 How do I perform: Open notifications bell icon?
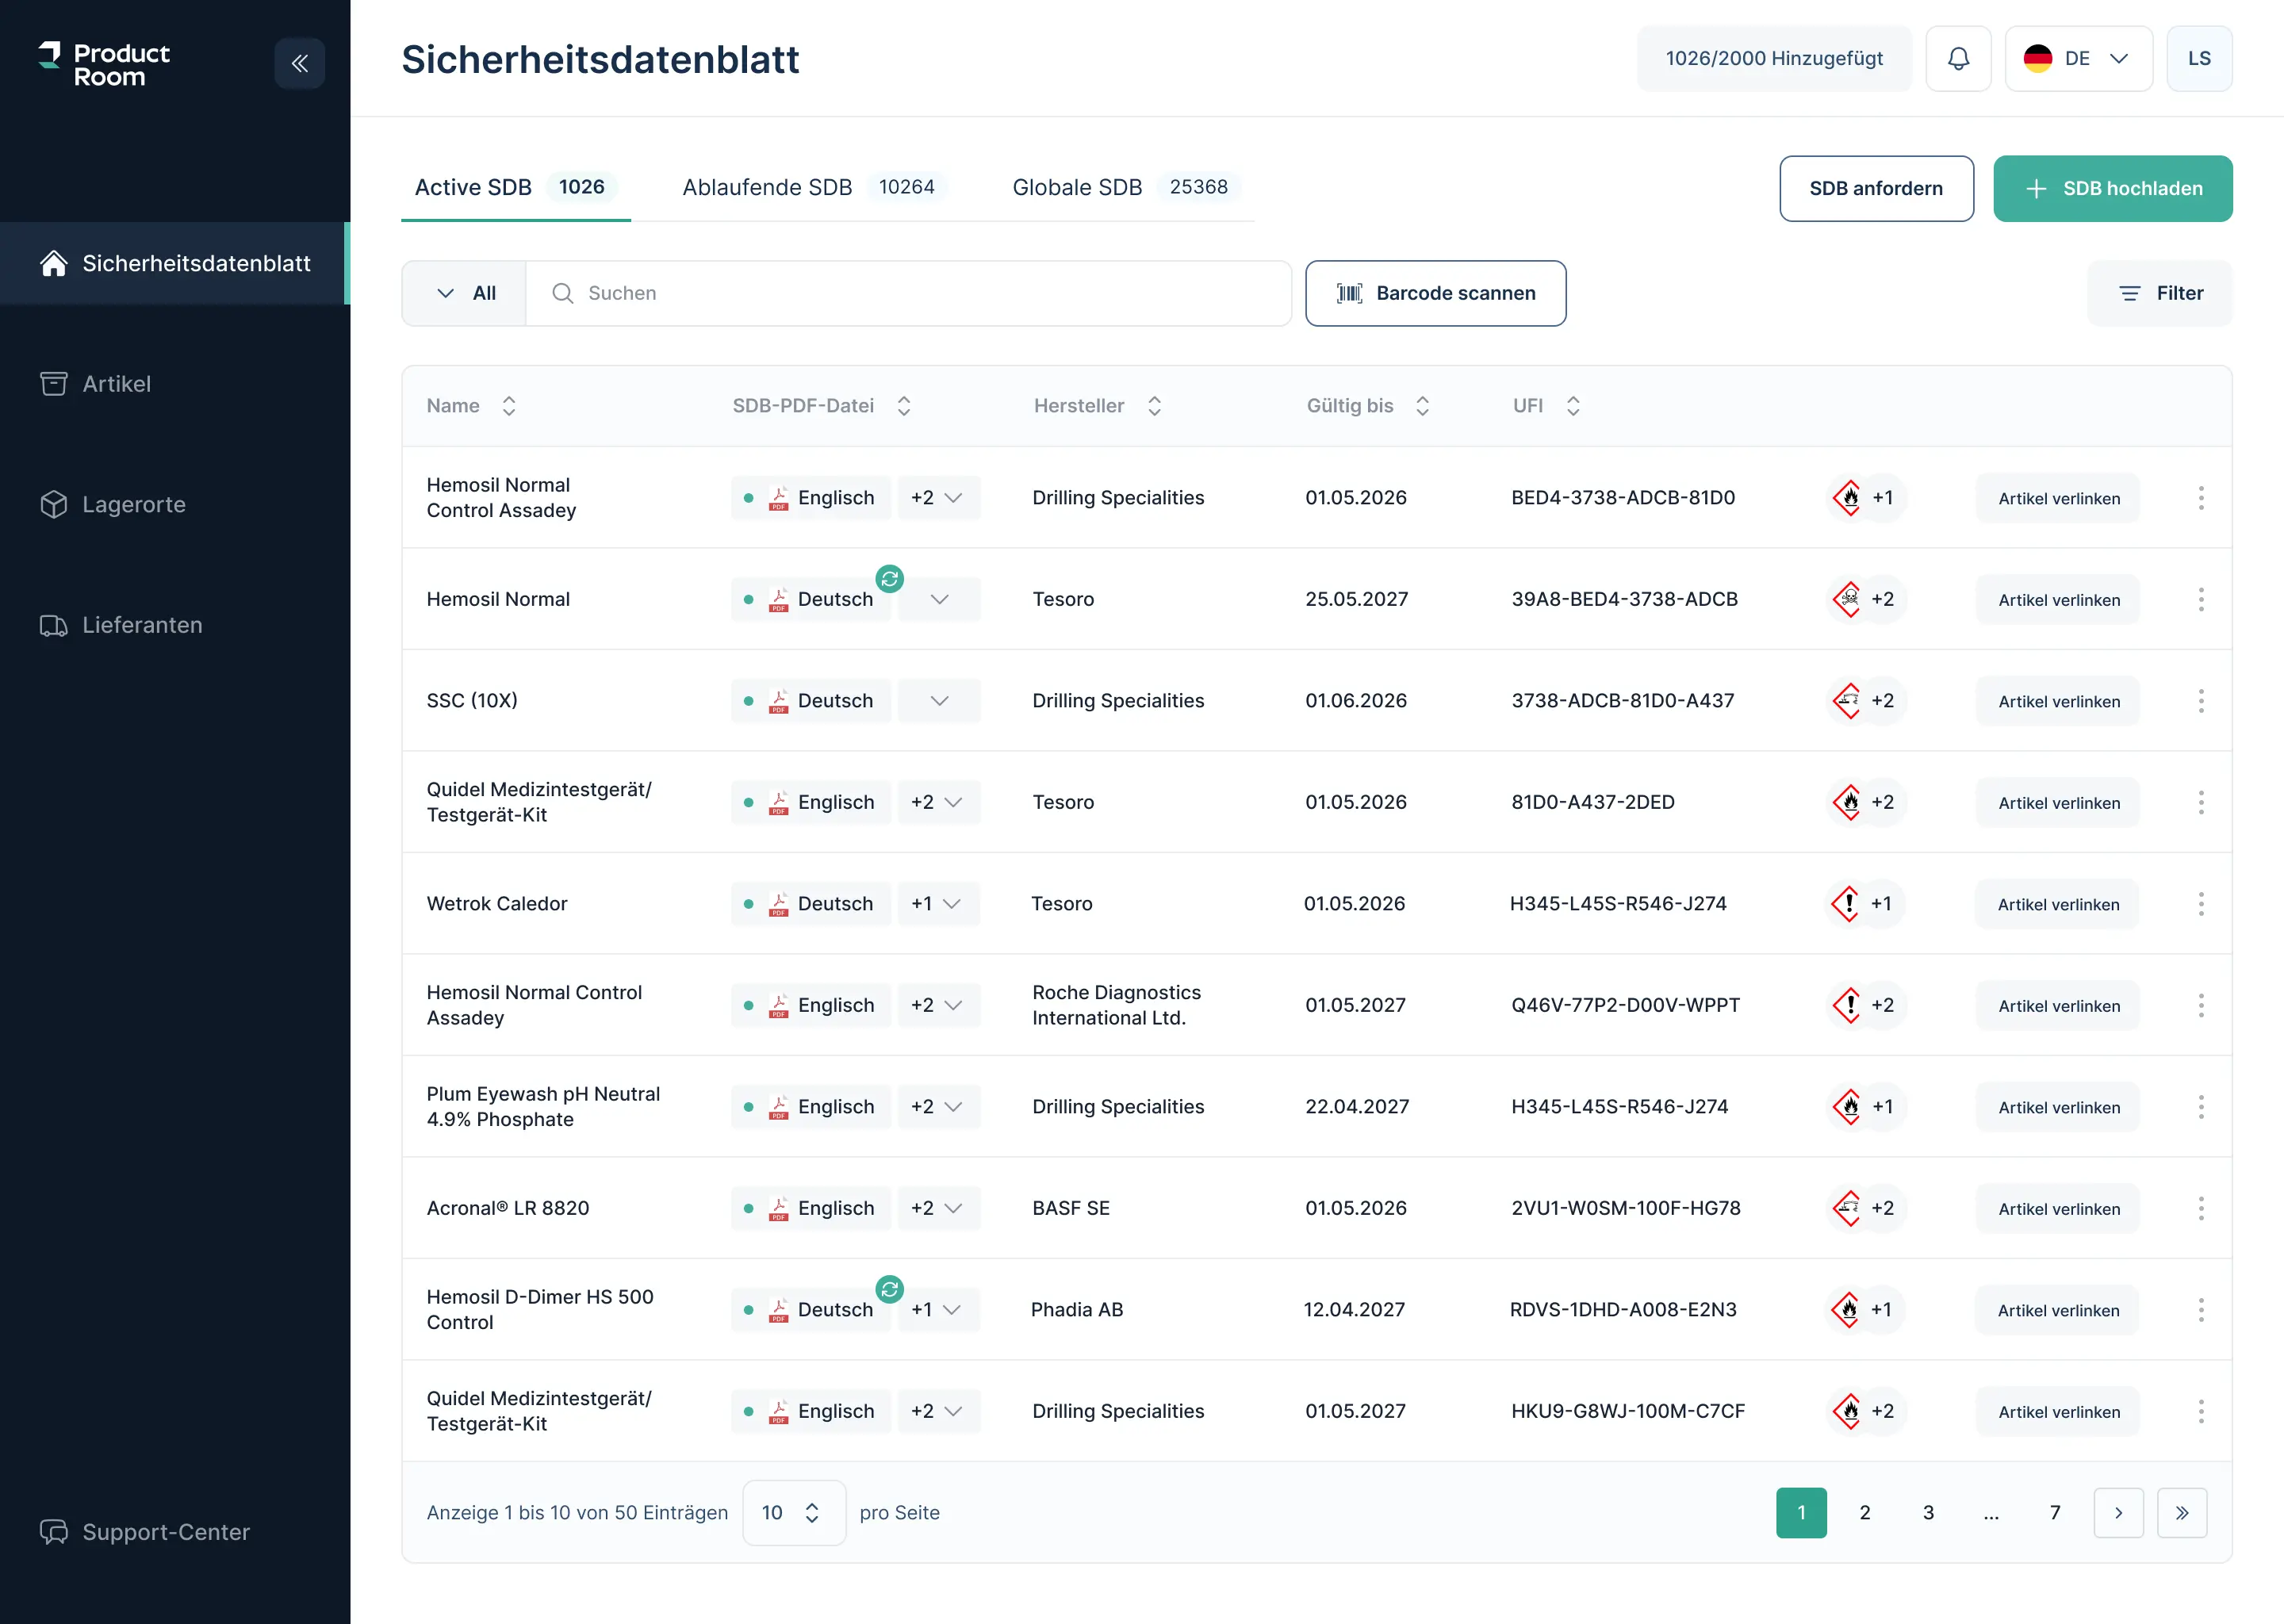click(x=1958, y=59)
